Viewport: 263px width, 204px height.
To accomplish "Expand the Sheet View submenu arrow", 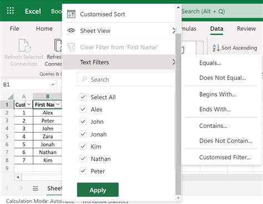I will pyautogui.click(x=174, y=30).
